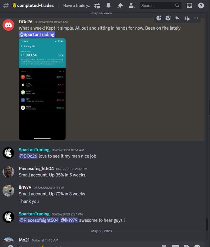This screenshot has height=247, width=210.
Task: Reply to DOc26's message arrow icon
Action: pos(177,18)
